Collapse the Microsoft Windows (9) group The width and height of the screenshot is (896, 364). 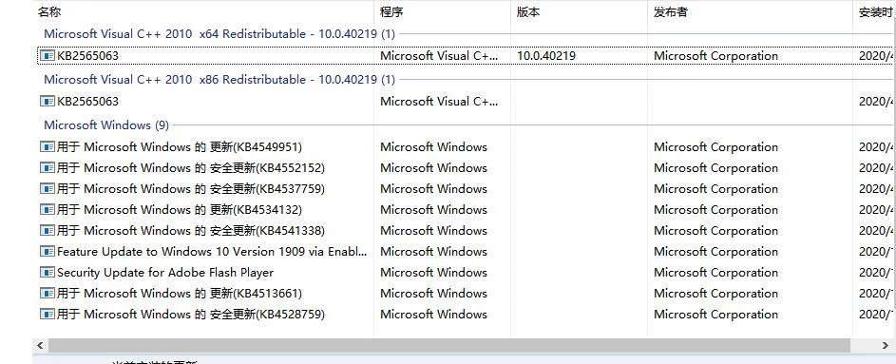click(x=106, y=125)
